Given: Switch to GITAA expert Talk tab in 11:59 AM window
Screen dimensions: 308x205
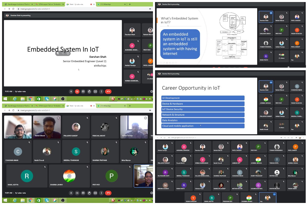Looking at the screenshot, I should tap(49, 106).
